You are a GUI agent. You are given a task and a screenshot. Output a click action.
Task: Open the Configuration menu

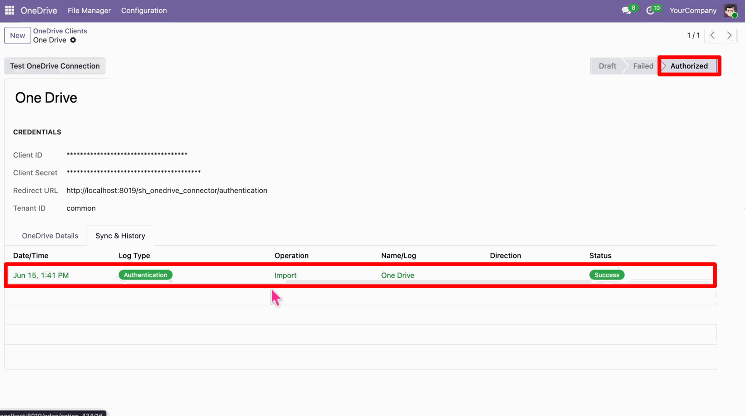pyautogui.click(x=144, y=10)
